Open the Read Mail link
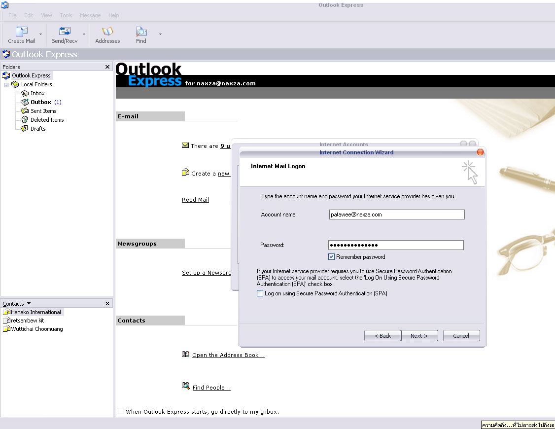 point(195,200)
